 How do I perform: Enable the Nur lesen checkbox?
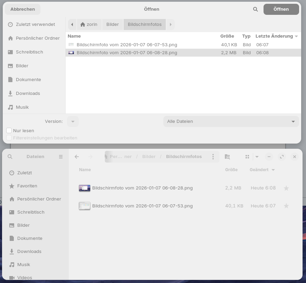tap(9, 130)
